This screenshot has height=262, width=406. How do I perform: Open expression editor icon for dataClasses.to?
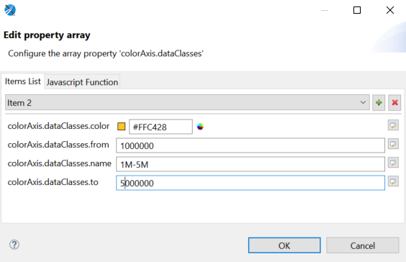(393, 181)
